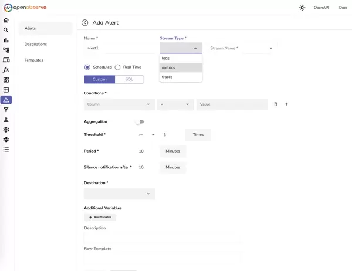The width and height of the screenshot is (352, 271).
Task: Switch to the SQL tab
Action: point(129,79)
